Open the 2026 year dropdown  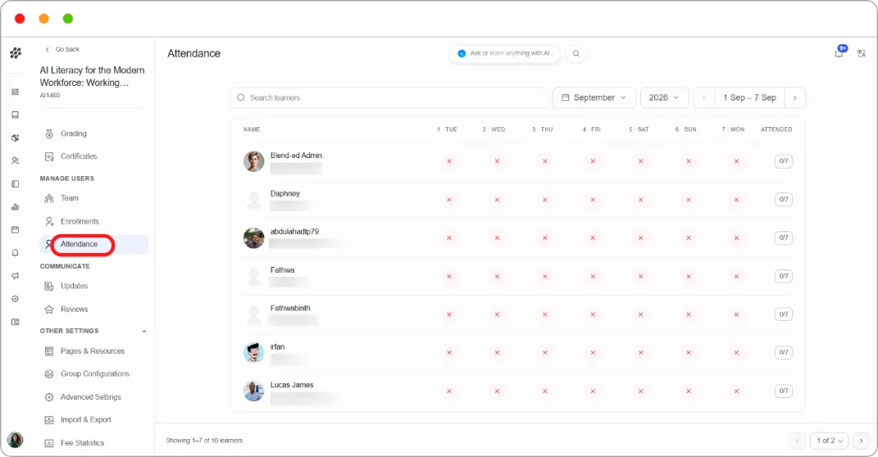(x=664, y=97)
